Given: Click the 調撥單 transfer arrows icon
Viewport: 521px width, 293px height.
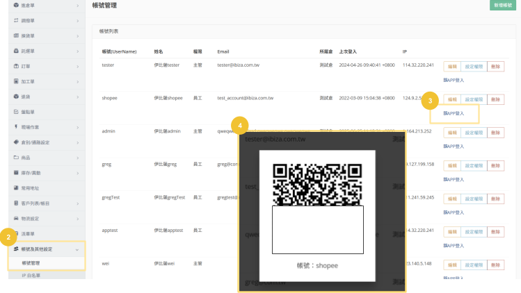Looking at the screenshot, I should coord(16,21).
